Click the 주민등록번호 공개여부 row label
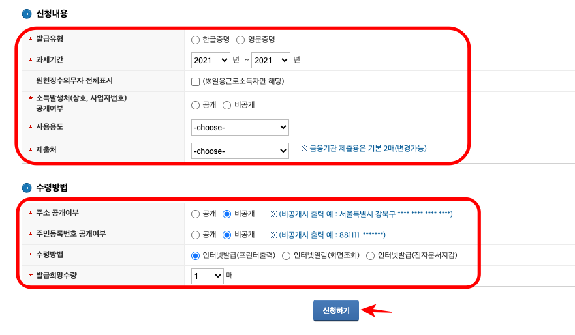 click(x=70, y=233)
